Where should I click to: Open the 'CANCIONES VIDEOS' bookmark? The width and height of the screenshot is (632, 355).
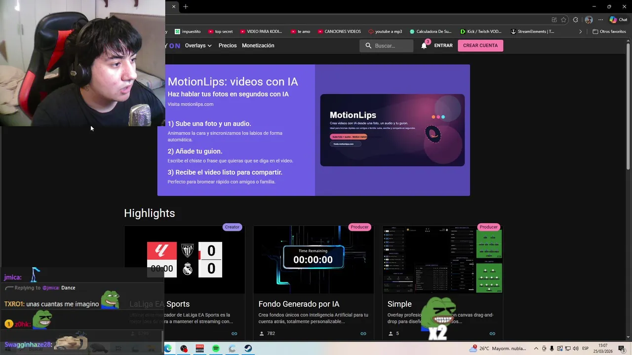click(339, 32)
